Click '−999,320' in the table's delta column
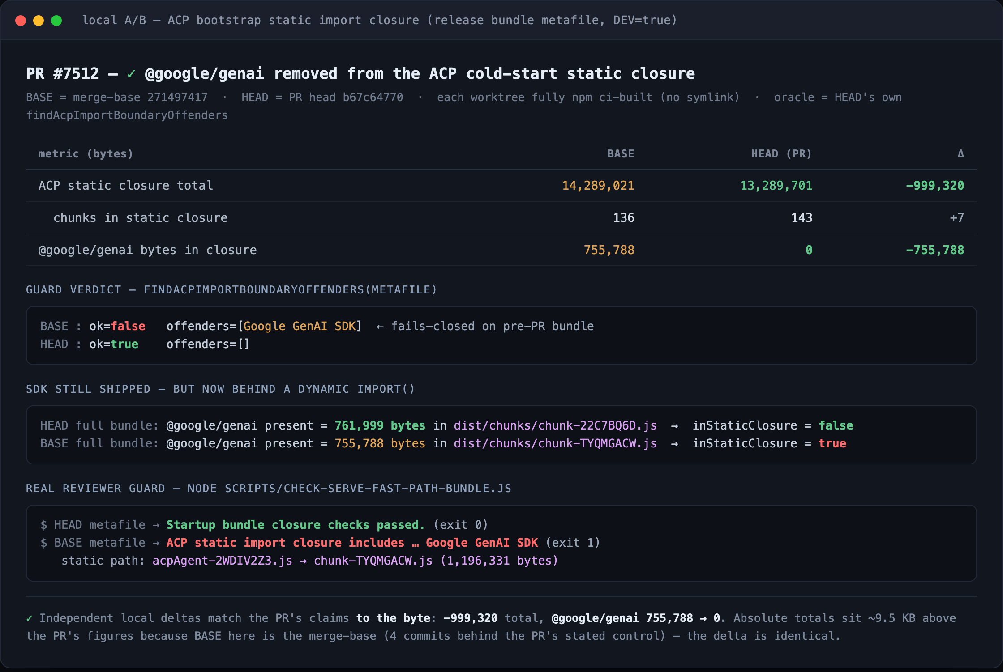This screenshot has height=672, width=1003. click(x=935, y=186)
